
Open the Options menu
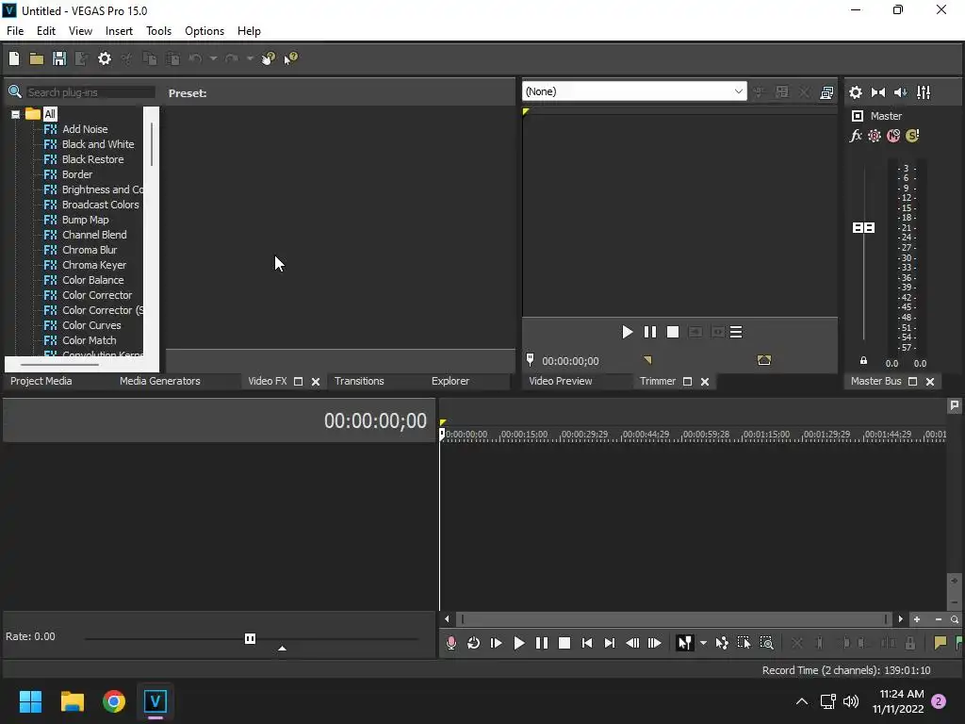click(204, 31)
